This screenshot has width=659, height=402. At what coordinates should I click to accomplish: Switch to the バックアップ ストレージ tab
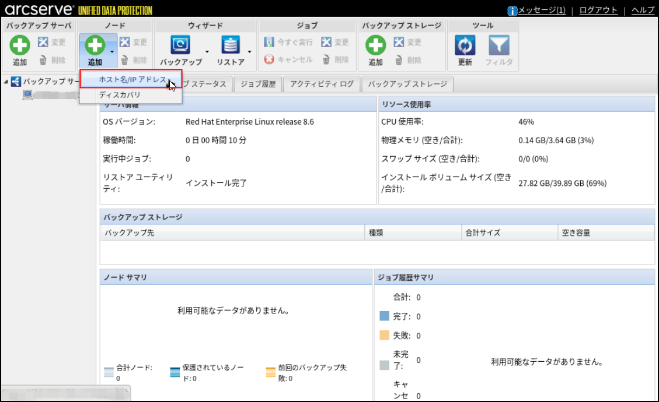407,84
